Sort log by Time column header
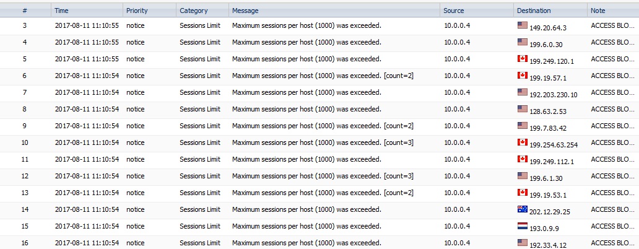 61,11
